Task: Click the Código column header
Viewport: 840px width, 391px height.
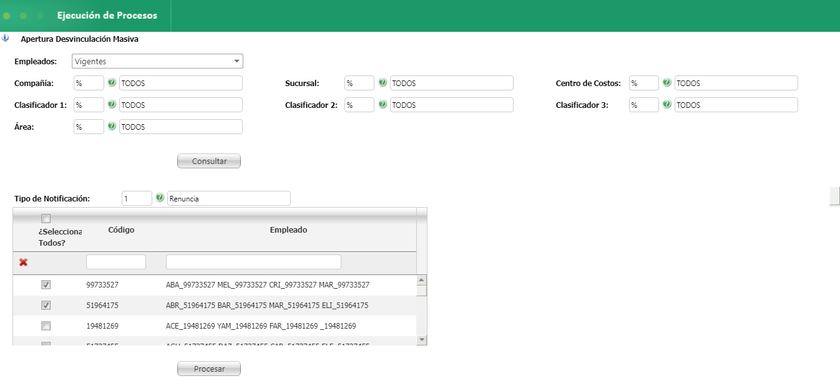Action: point(121,229)
